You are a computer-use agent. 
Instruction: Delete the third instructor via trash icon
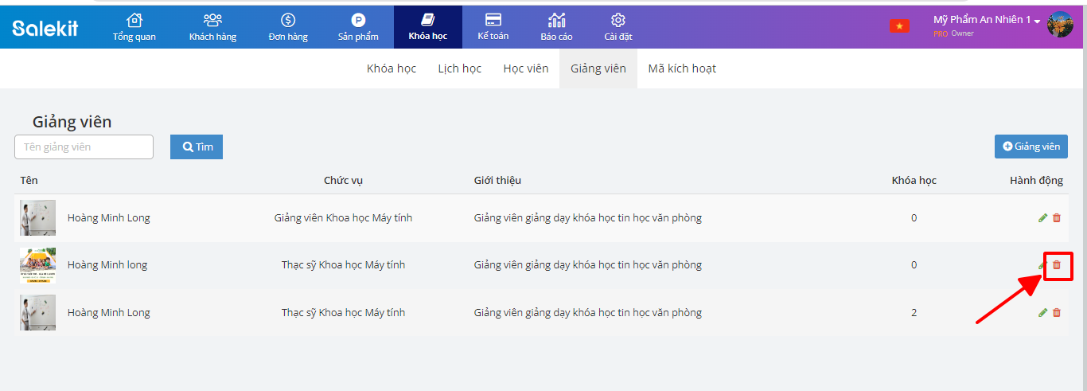1057,313
